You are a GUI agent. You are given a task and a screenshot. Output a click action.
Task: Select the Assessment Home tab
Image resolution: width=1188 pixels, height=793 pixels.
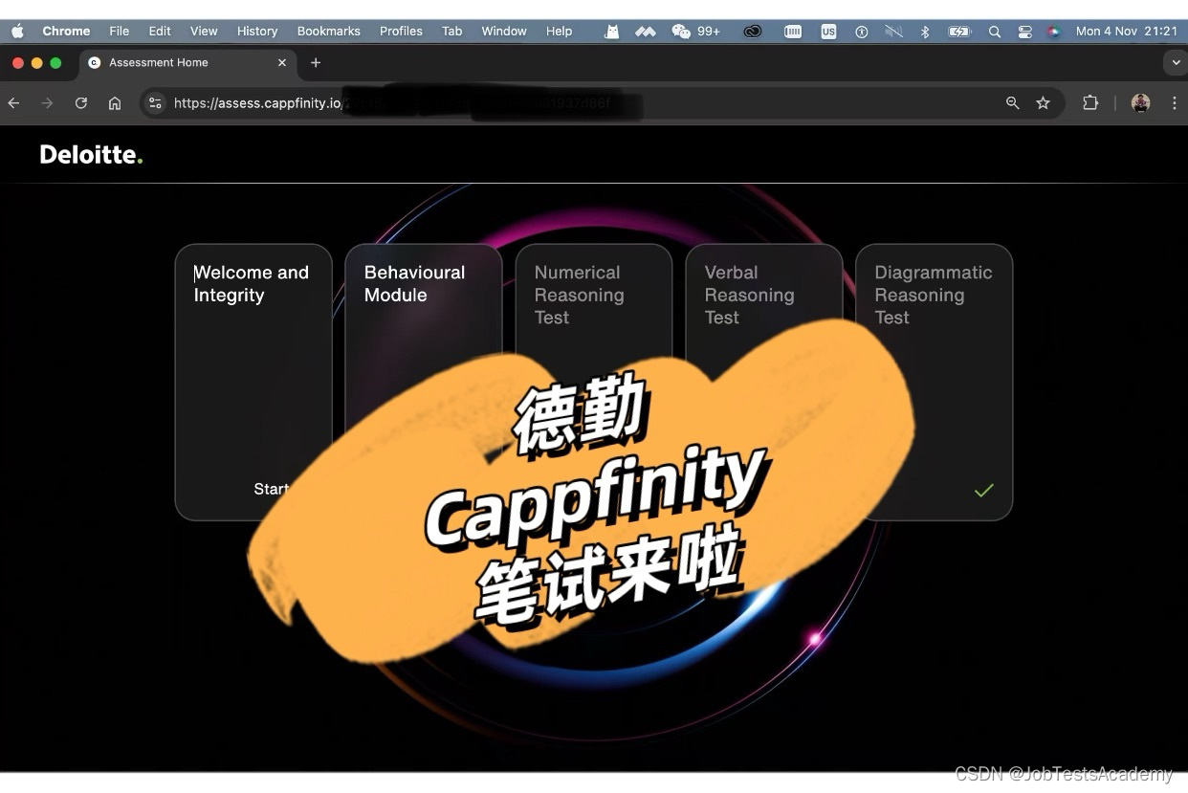[187, 63]
